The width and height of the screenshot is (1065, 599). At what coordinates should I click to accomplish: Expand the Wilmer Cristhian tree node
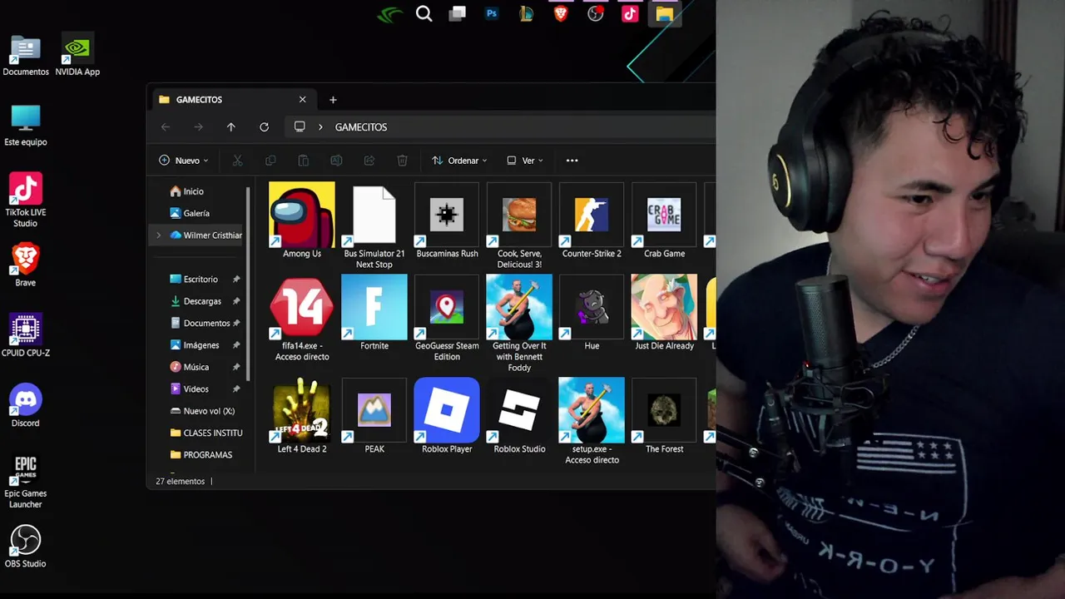(x=158, y=235)
